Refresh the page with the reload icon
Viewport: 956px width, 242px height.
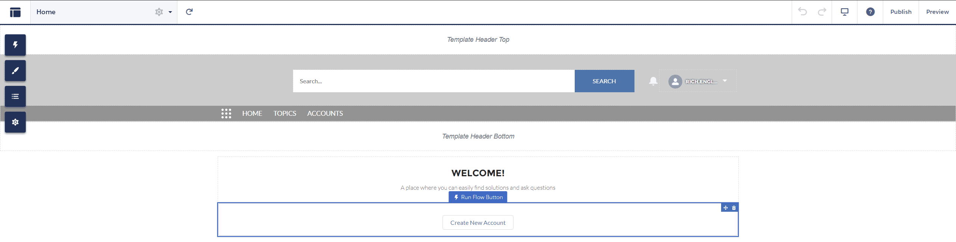(x=189, y=12)
